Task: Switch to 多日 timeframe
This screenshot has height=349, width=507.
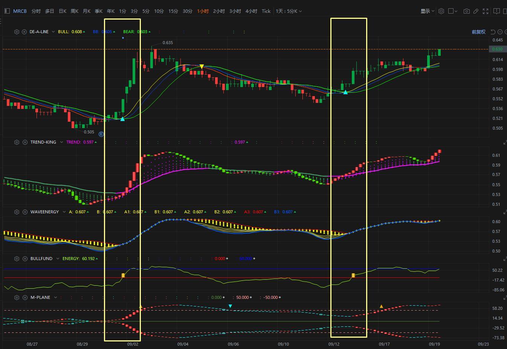Action: point(50,11)
